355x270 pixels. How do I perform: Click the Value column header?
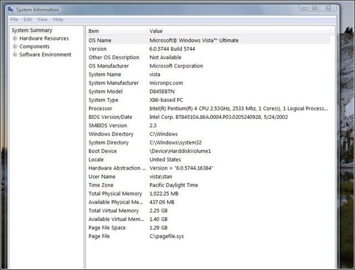[156, 31]
